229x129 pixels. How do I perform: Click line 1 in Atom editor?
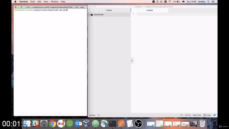(177, 14)
